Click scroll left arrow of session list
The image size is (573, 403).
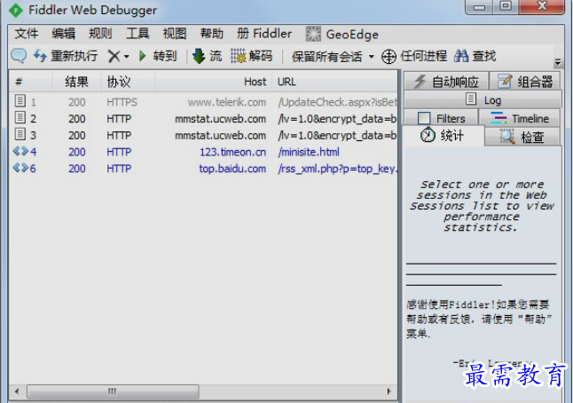point(17,391)
